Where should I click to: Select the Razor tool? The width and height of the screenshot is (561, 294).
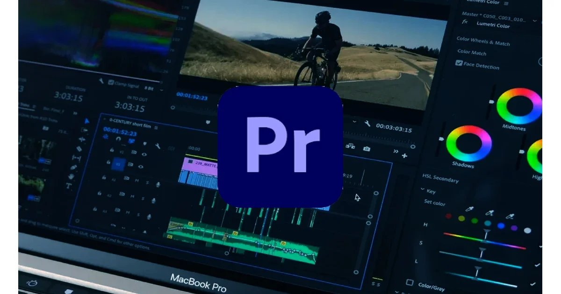[x=79, y=149]
